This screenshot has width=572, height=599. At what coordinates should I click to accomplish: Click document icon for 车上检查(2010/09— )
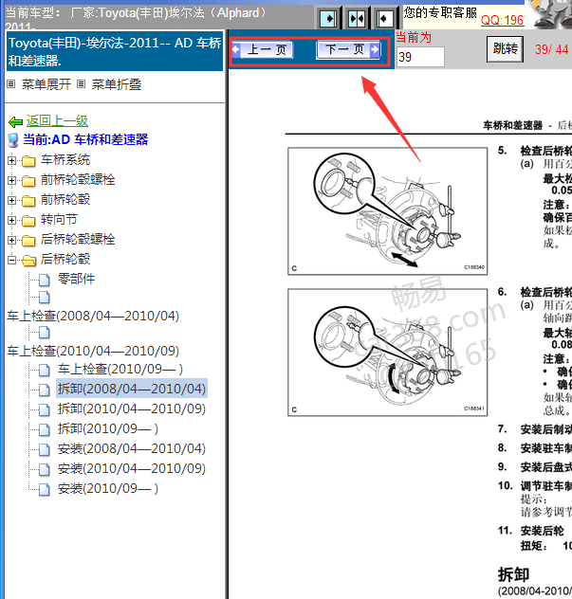coord(45,371)
